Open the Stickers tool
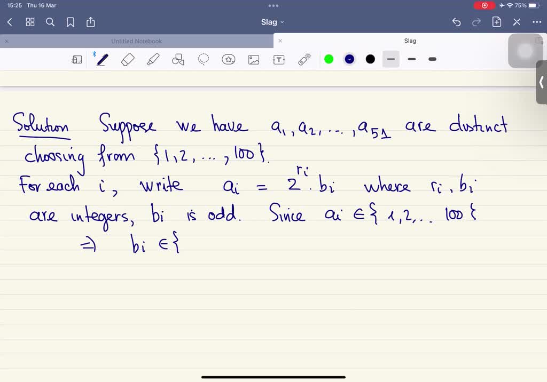This screenshot has width=547, height=382. (229, 59)
